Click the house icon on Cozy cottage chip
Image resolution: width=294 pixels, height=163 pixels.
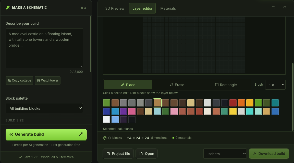click(9, 80)
